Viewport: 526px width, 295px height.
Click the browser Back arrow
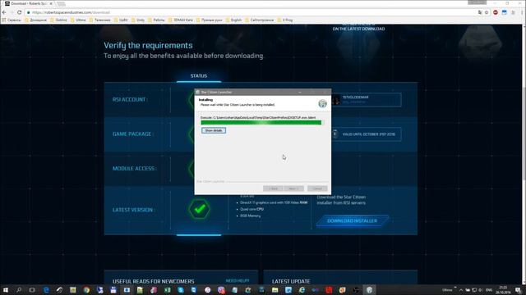click(x=4, y=12)
